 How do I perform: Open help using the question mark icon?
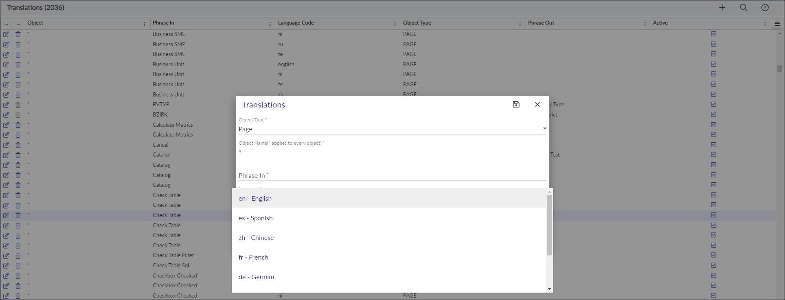pos(765,7)
